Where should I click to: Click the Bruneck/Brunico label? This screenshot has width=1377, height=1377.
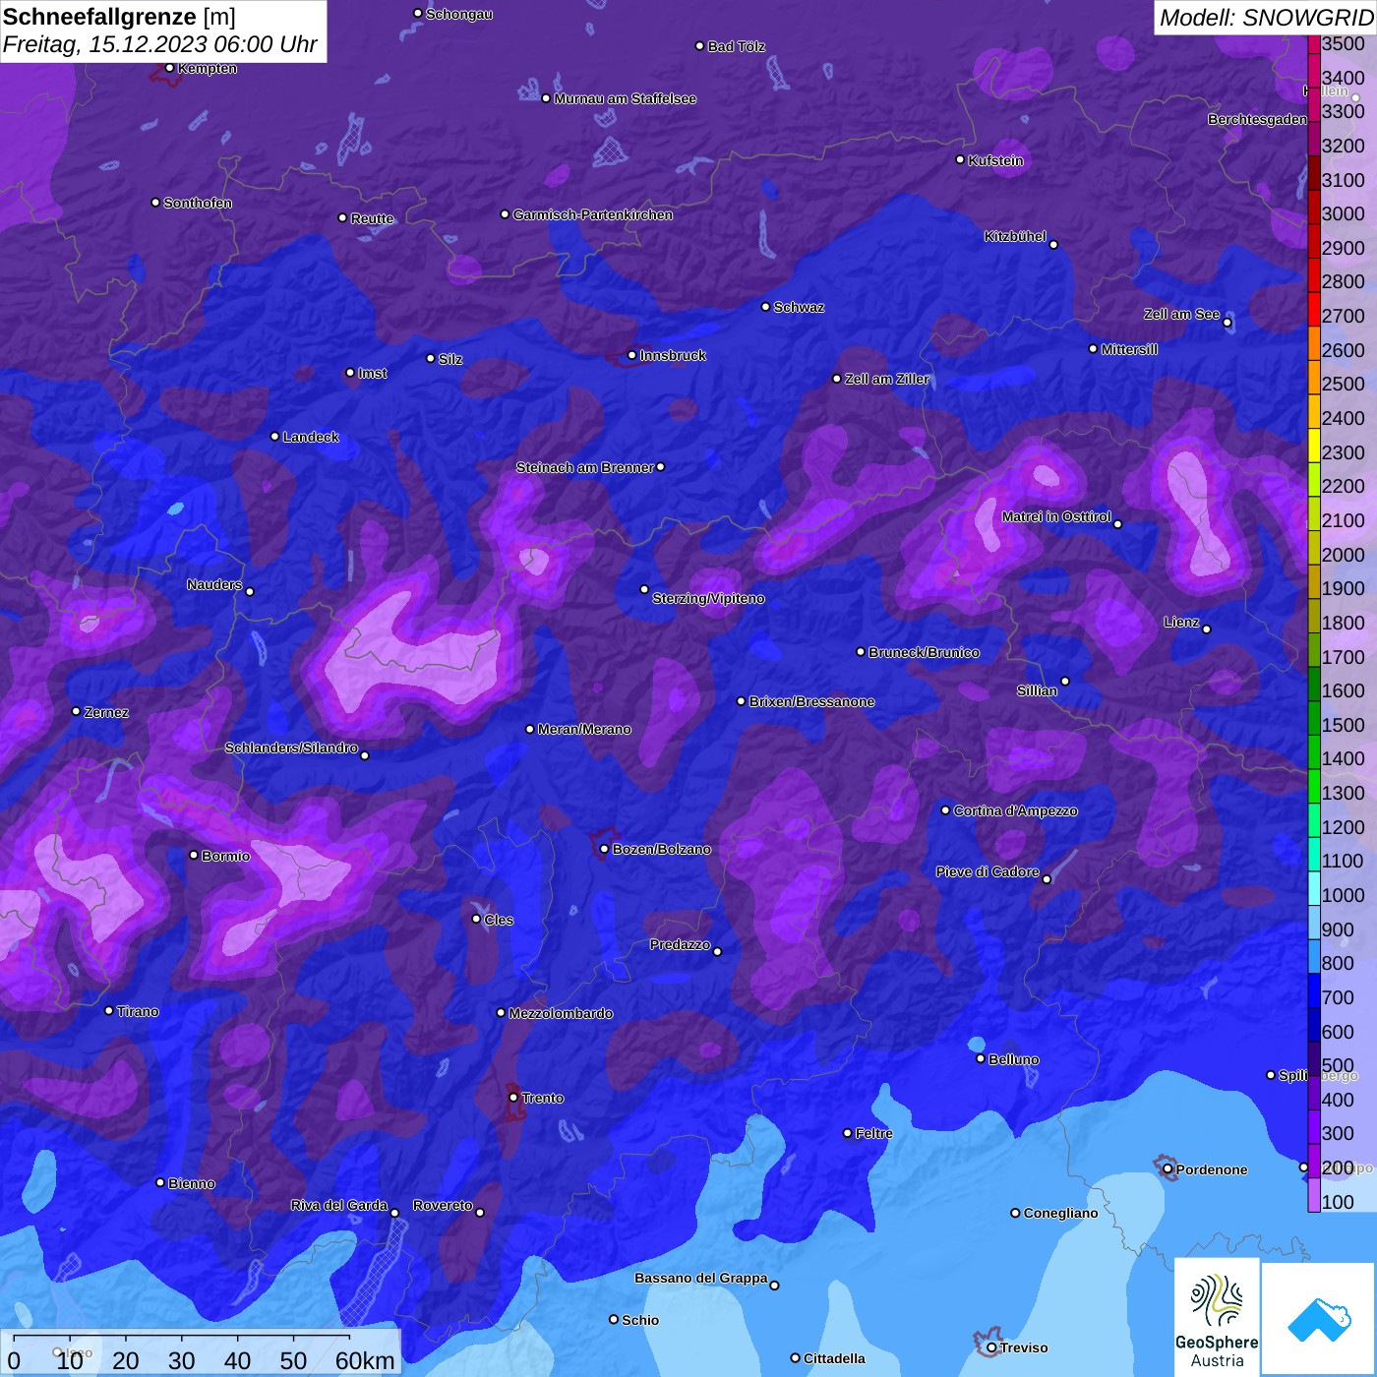pos(924,652)
